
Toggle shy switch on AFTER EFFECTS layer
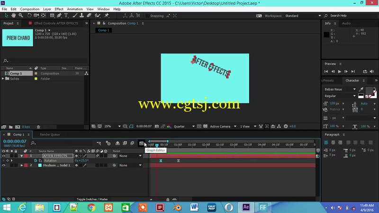76,156
